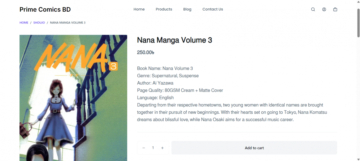Open the search icon in header
The image size is (360, 161).
[x=313, y=9]
